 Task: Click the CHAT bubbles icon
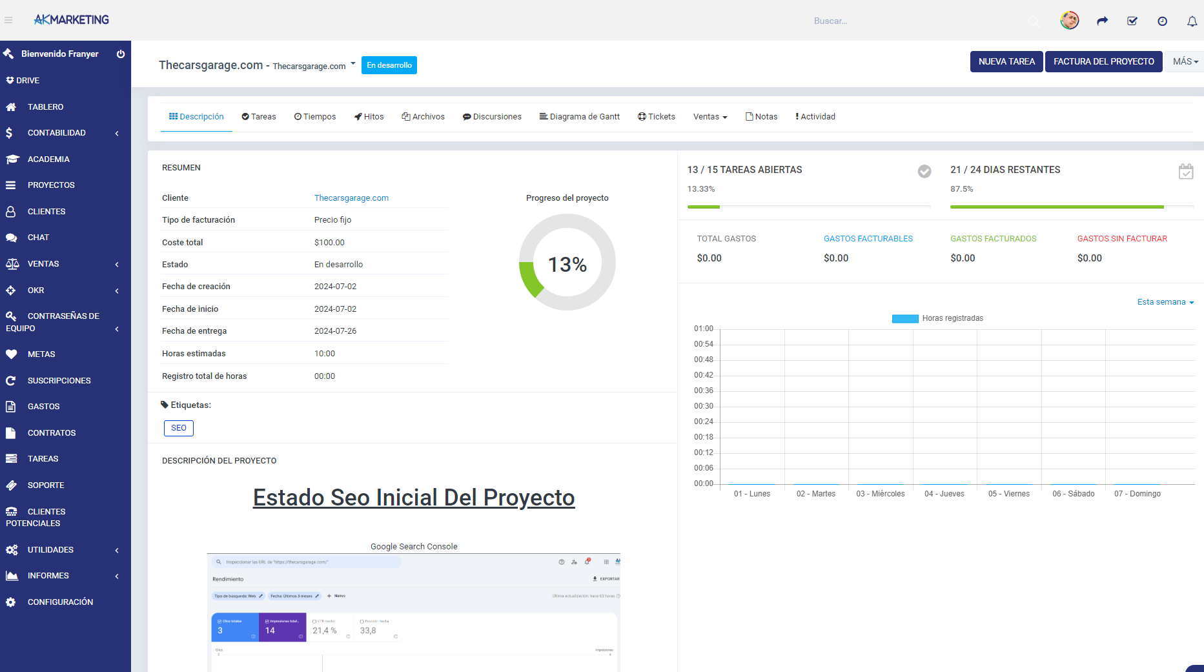click(x=12, y=238)
